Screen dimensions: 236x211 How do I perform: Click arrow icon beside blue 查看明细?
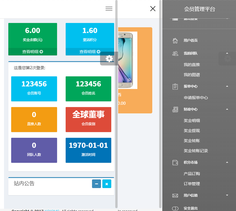(98, 52)
